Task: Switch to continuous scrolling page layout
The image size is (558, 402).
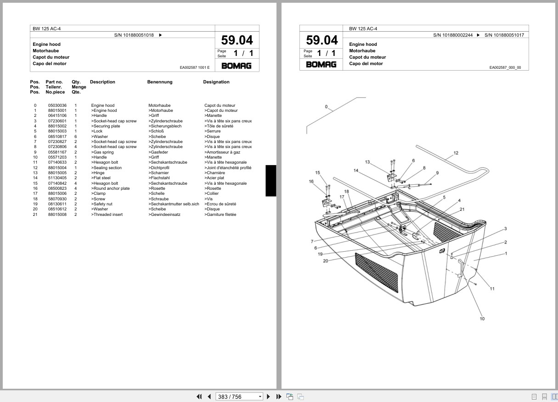Action: click(x=544, y=396)
